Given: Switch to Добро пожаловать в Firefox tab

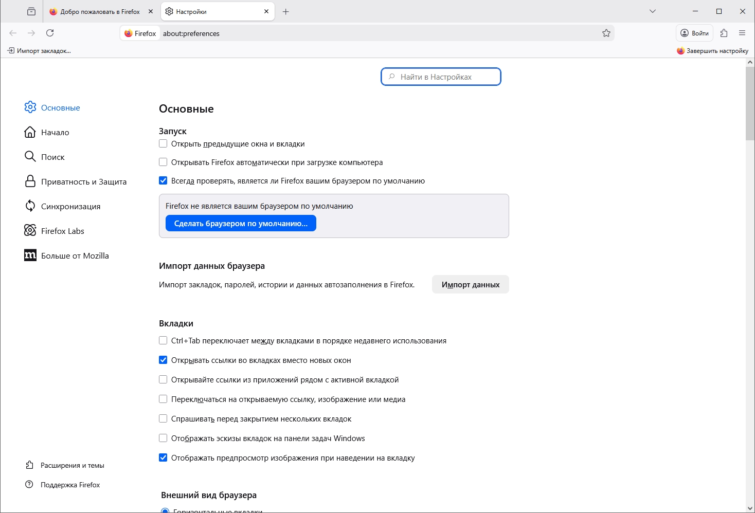Looking at the screenshot, I should 98,11.
